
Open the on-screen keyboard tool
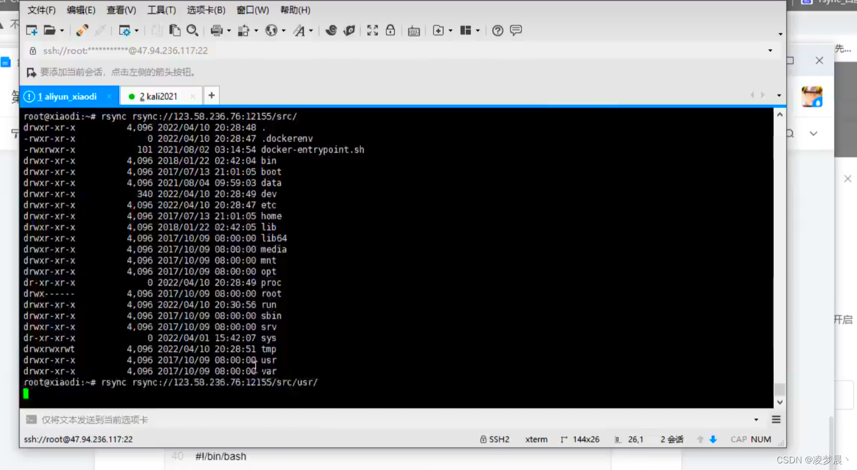[414, 31]
